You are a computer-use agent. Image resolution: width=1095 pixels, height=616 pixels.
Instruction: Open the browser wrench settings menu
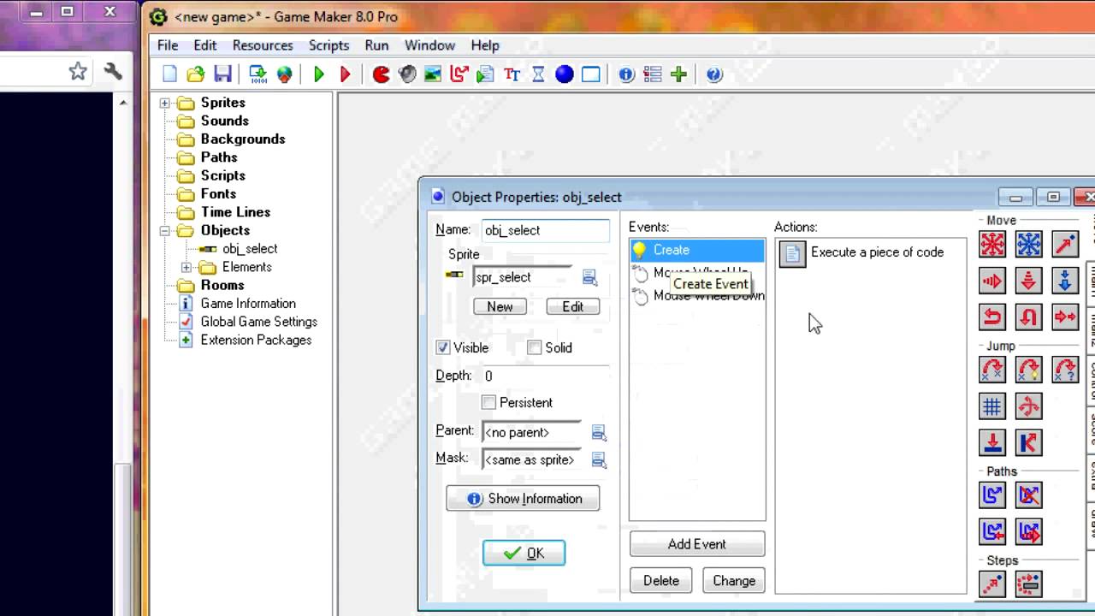click(x=113, y=72)
